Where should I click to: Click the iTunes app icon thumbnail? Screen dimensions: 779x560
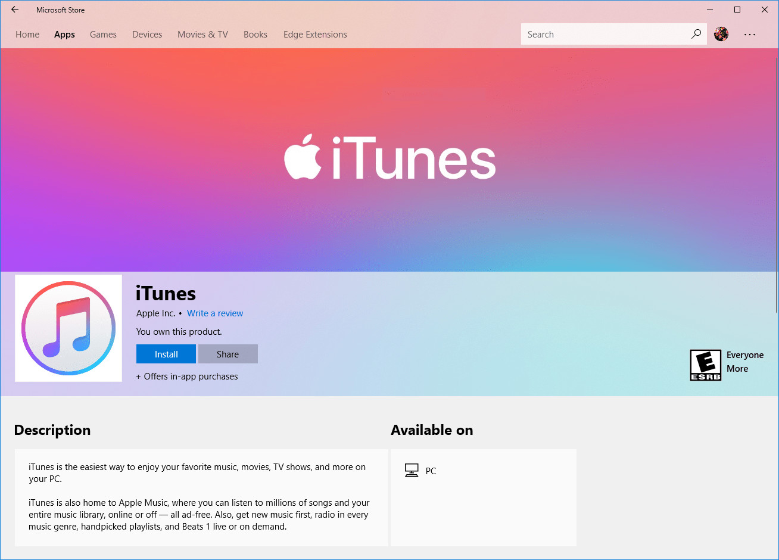tap(68, 328)
